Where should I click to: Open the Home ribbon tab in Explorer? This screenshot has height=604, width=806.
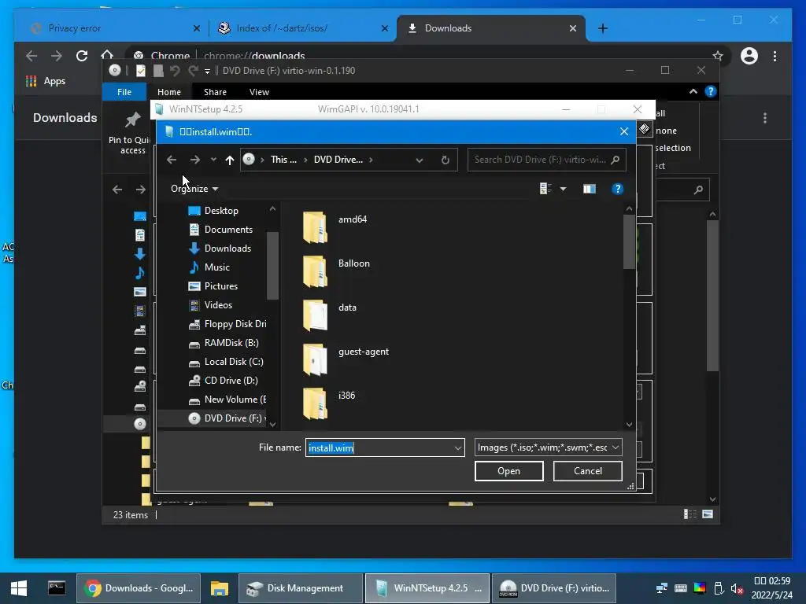pos(169,92)
